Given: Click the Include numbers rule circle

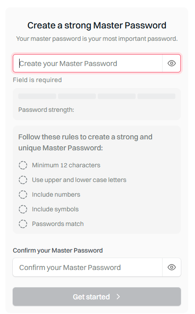Looking at the screenshot, I should point(23,194).
